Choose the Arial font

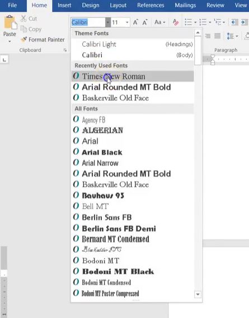(133, 141)
